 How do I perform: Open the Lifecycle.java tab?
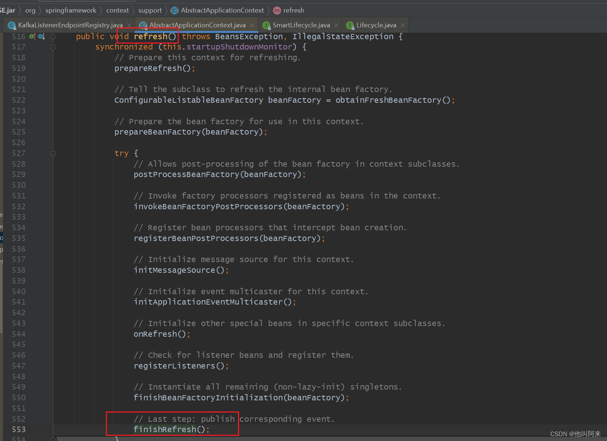pos(376,25)
